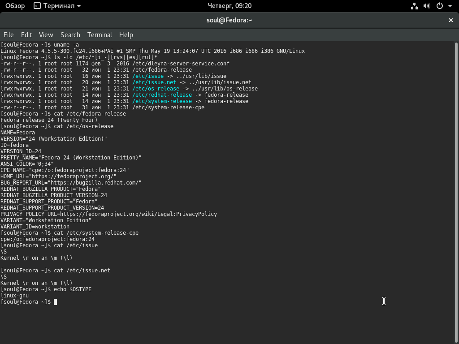Click the "NAME=Fedora" line
Viewport: 459px width, 344px height.
(17, 133)
